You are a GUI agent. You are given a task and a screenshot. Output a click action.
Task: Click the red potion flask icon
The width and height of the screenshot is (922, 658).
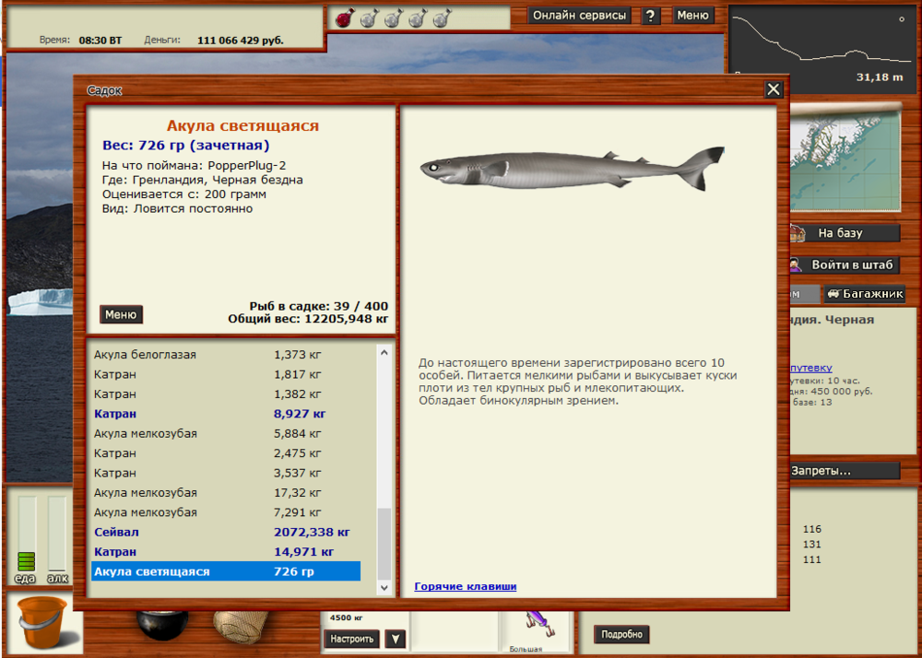[343, 18]
